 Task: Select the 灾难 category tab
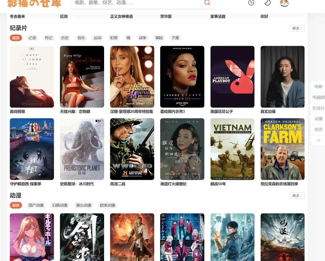[175, 38]
